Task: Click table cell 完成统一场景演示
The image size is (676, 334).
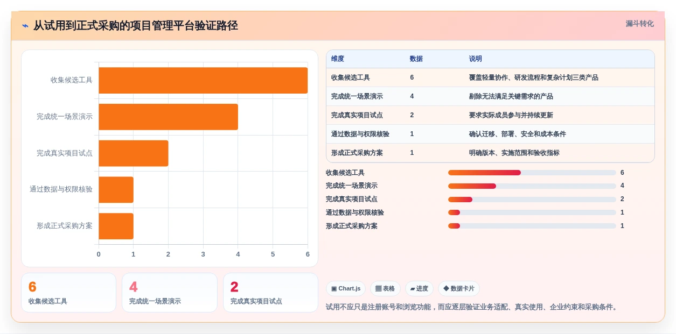Action: point(357,96)
